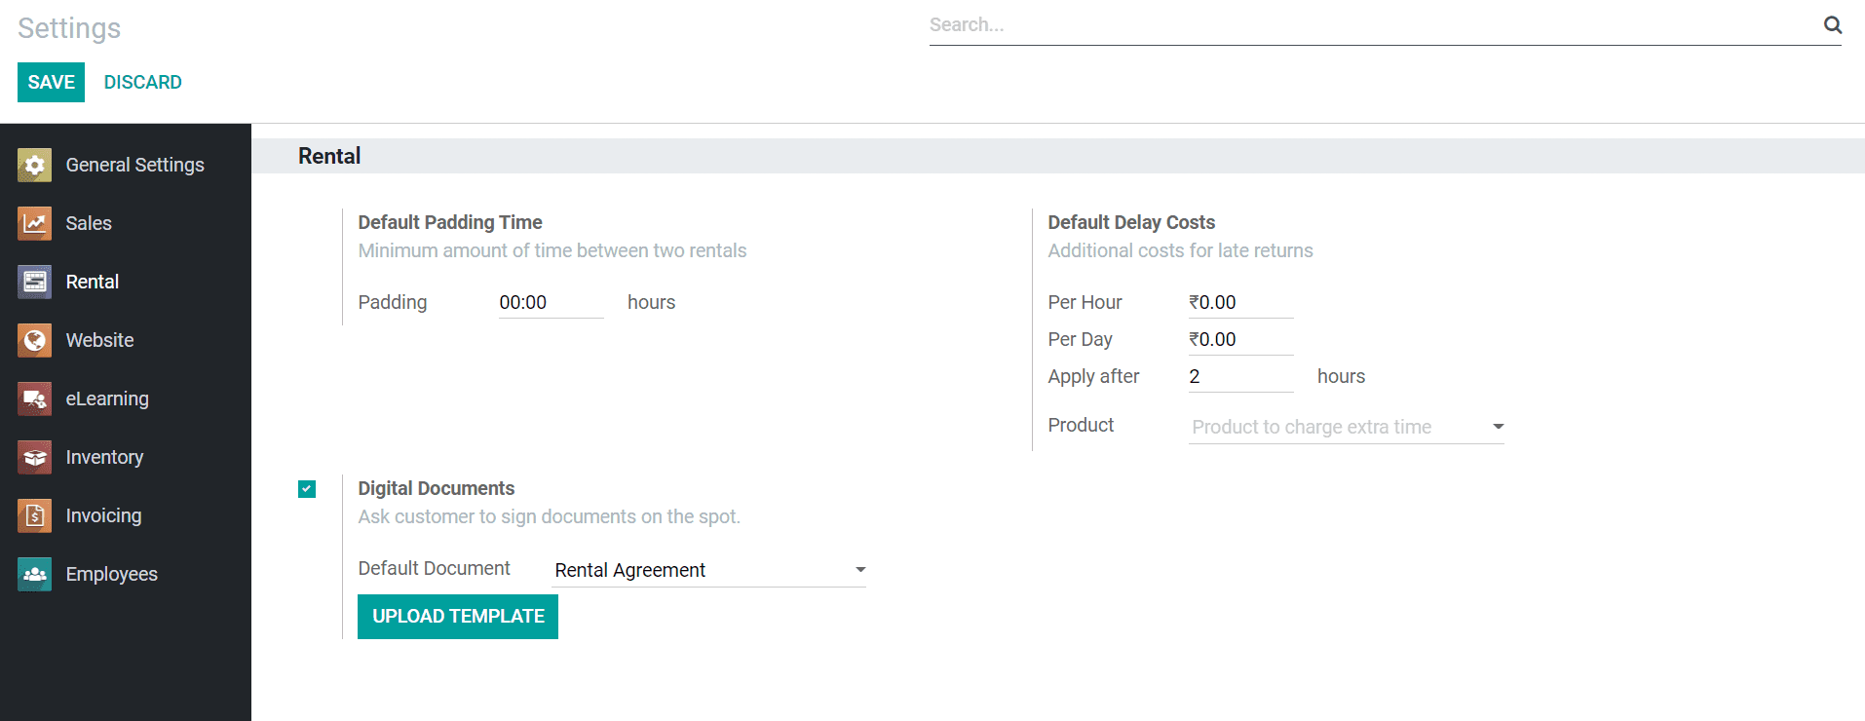Click the Apply after hours field
The height and width of the screenshot is (721, 1865).
[x=1239, y=377]
